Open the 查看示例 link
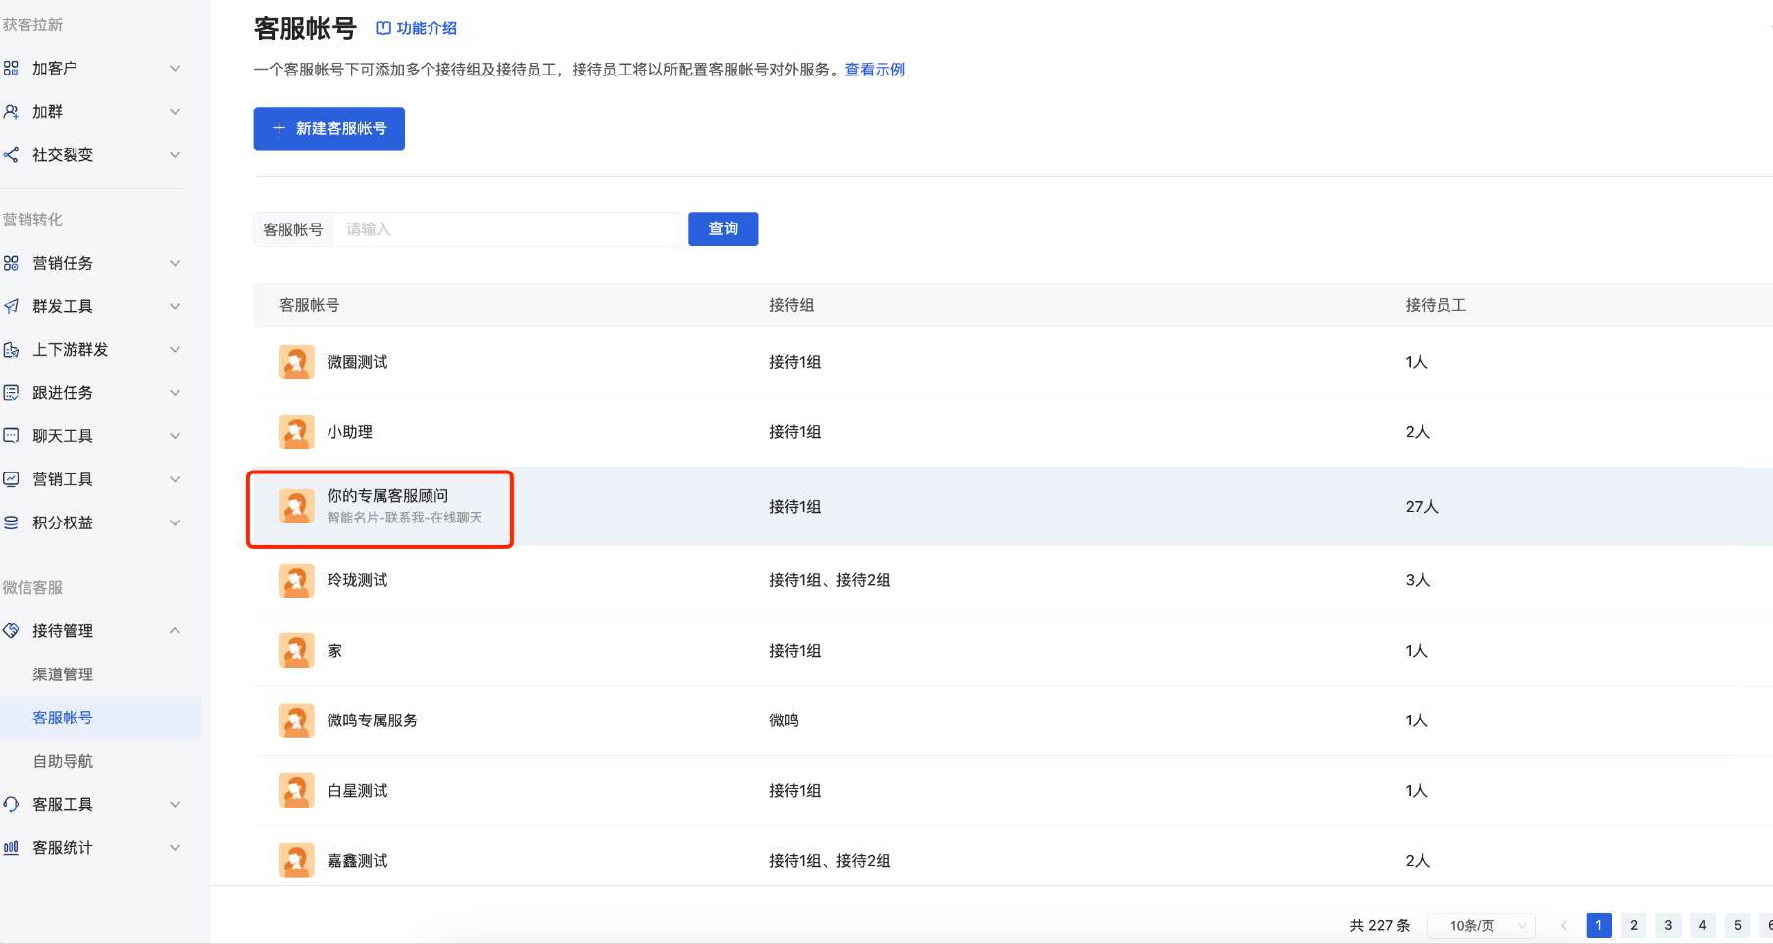The image size is (1773, 944). click(x=875, y=70)
